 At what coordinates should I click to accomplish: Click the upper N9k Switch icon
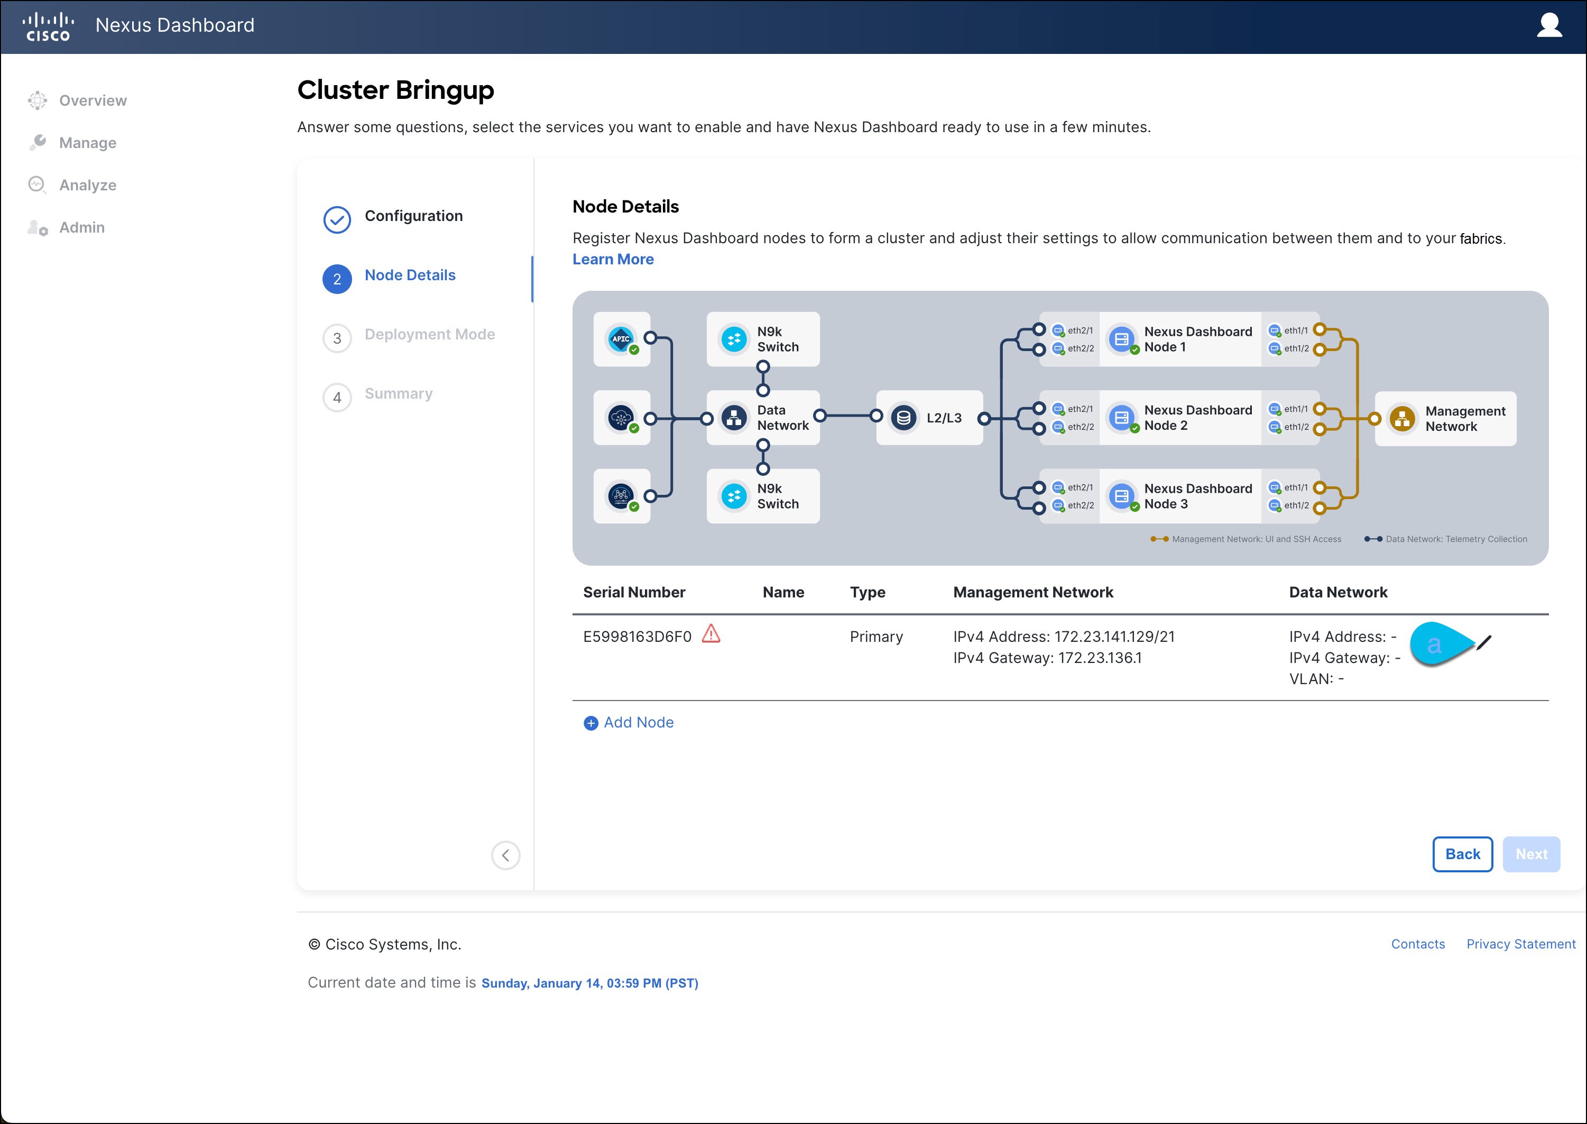tap(734, 339)
